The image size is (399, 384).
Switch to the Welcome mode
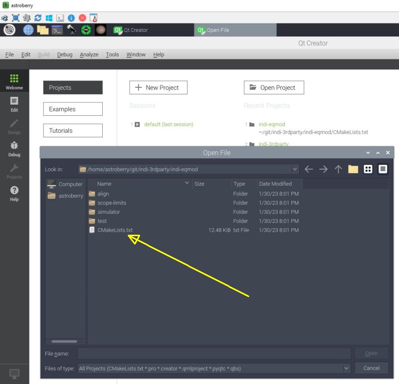click(x=14, y=82)
